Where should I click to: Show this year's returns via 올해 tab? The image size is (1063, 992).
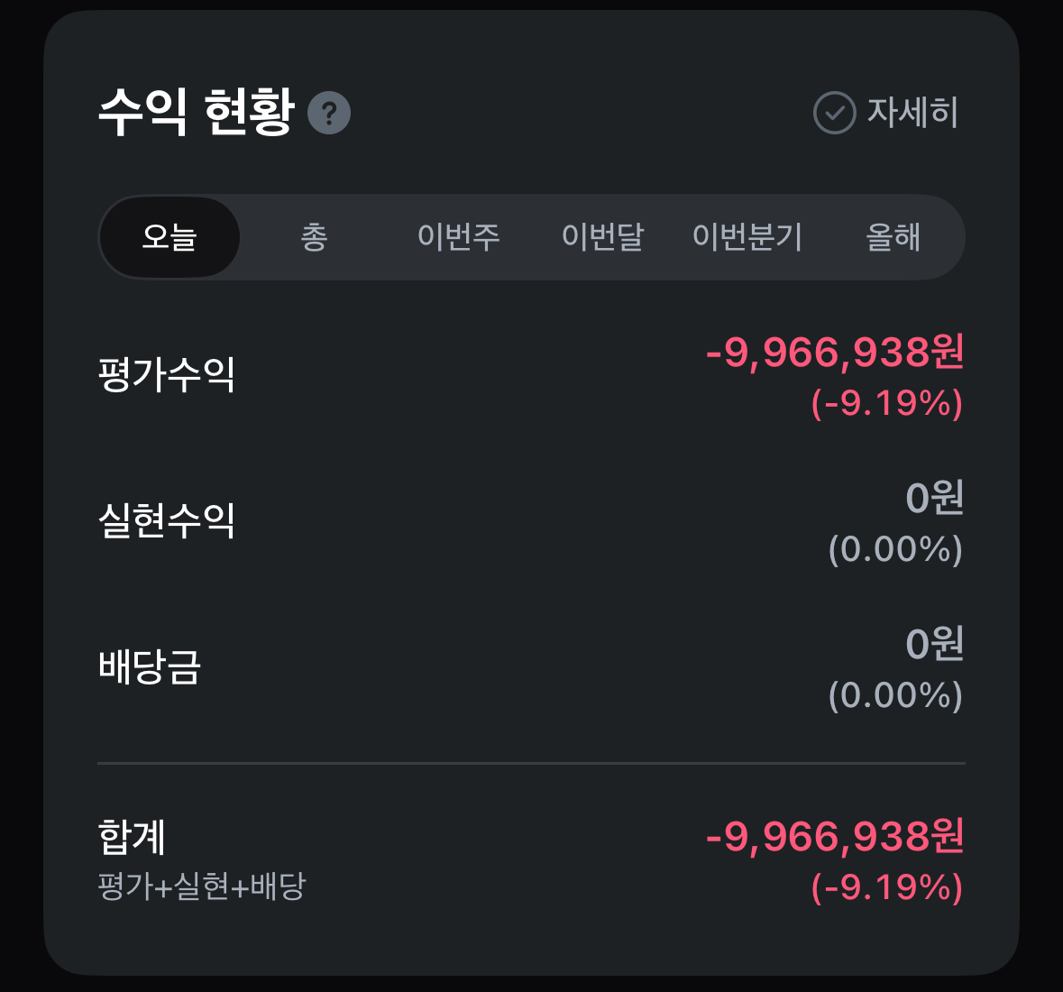893,237
